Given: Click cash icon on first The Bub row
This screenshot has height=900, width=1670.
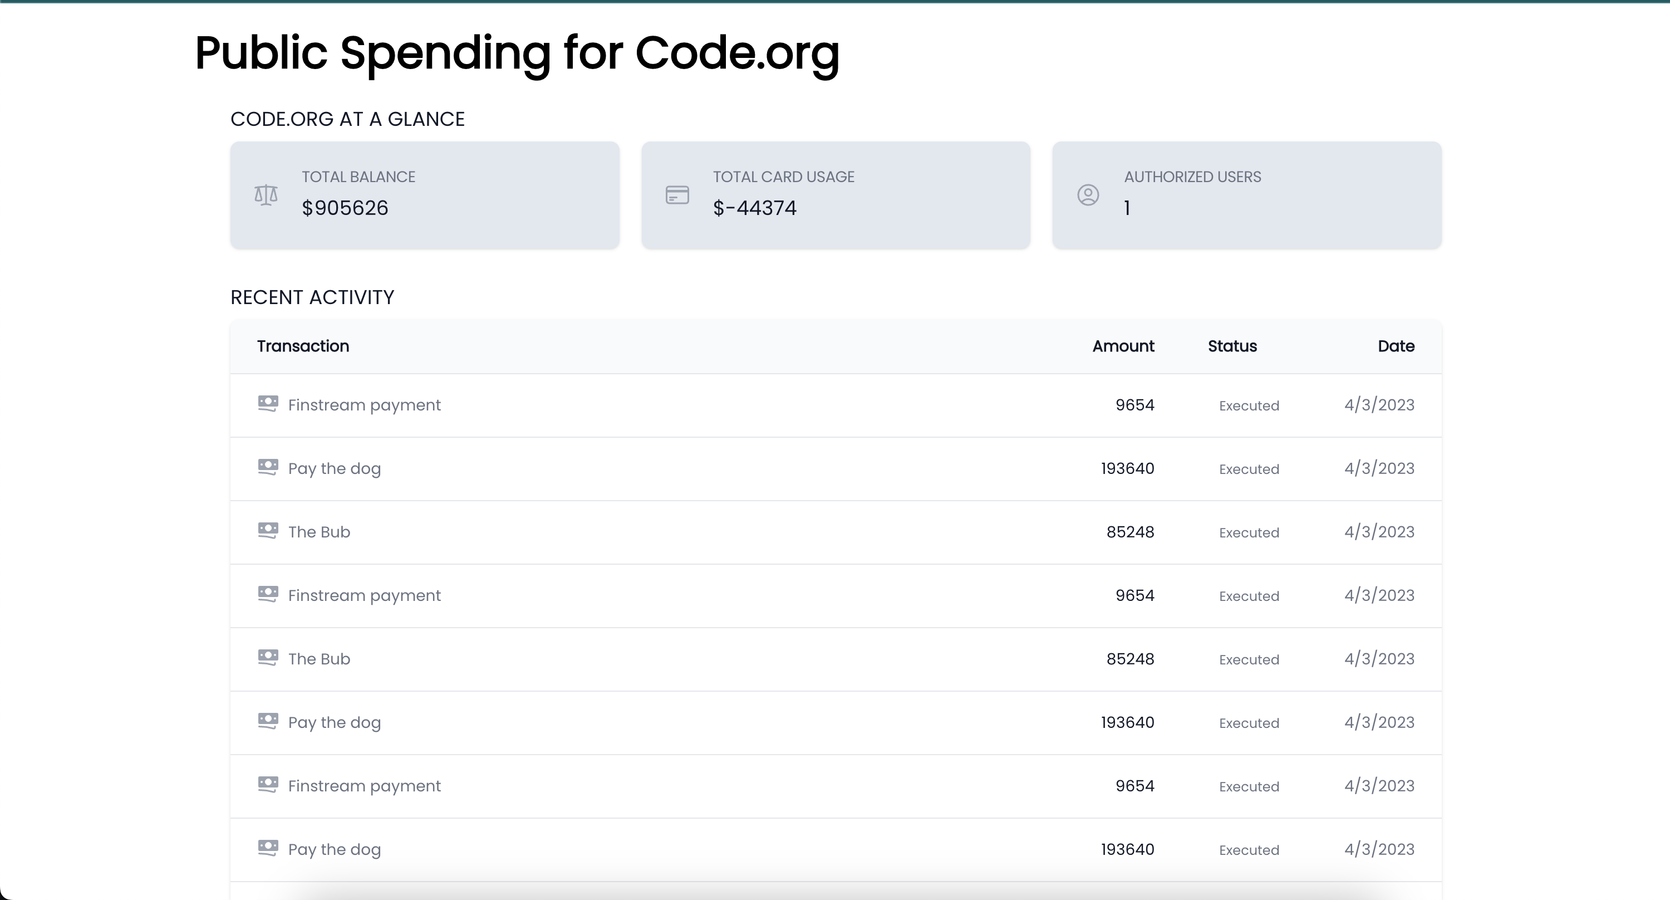Looking at the screenshot, I should pos(268,531).
